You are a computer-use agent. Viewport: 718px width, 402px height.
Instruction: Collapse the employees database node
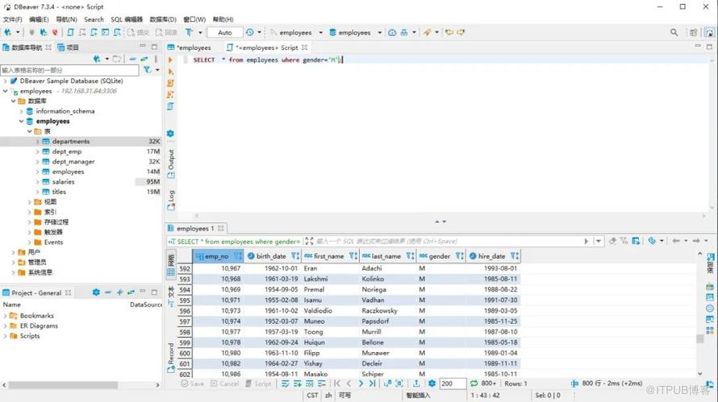click(21, 121)
